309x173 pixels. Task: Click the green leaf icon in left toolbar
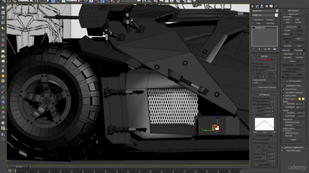3,107
